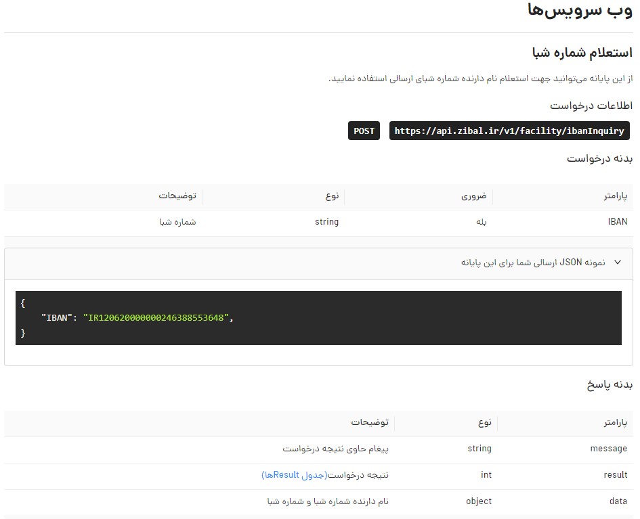This screenshot has height=519, width=640.
Task: Collapse the JSON sample chevron arrow
Action: coord(617,263)
